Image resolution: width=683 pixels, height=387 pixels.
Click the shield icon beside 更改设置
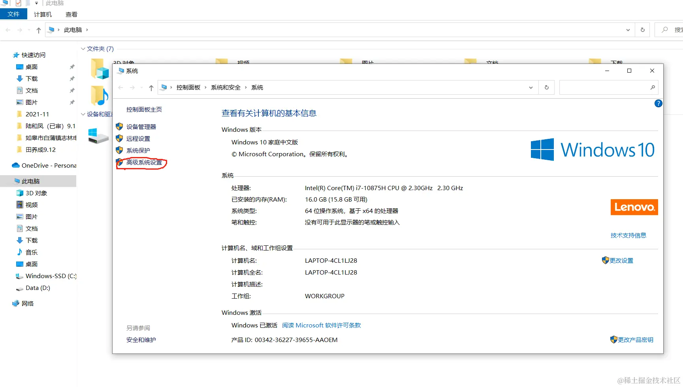coord(606,260)
